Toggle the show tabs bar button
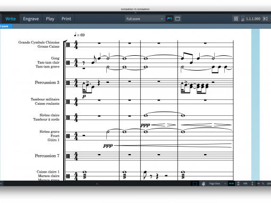271x203 pixels. pos(170,19)
